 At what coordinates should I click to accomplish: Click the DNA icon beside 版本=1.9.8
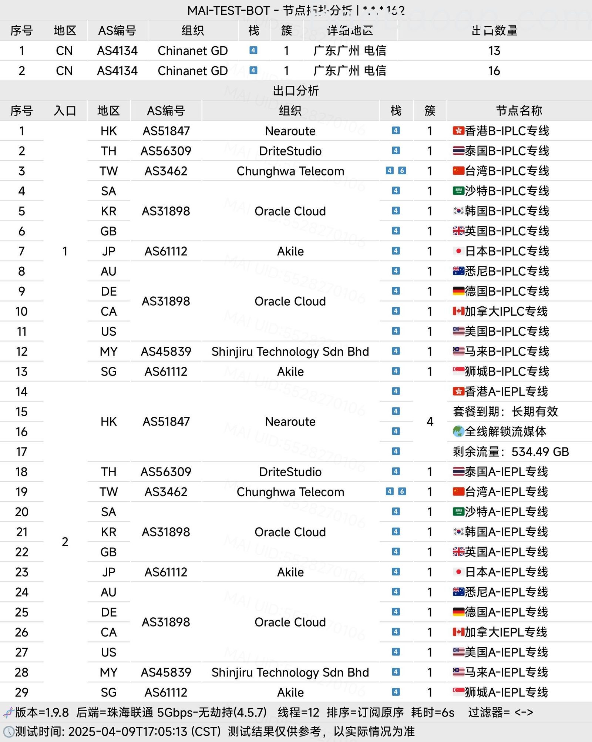9,712
